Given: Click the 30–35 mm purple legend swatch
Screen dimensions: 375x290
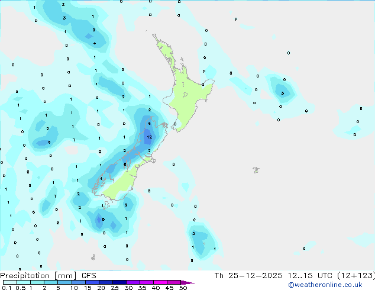Looking at the screenshot, I should click(132, 282).
